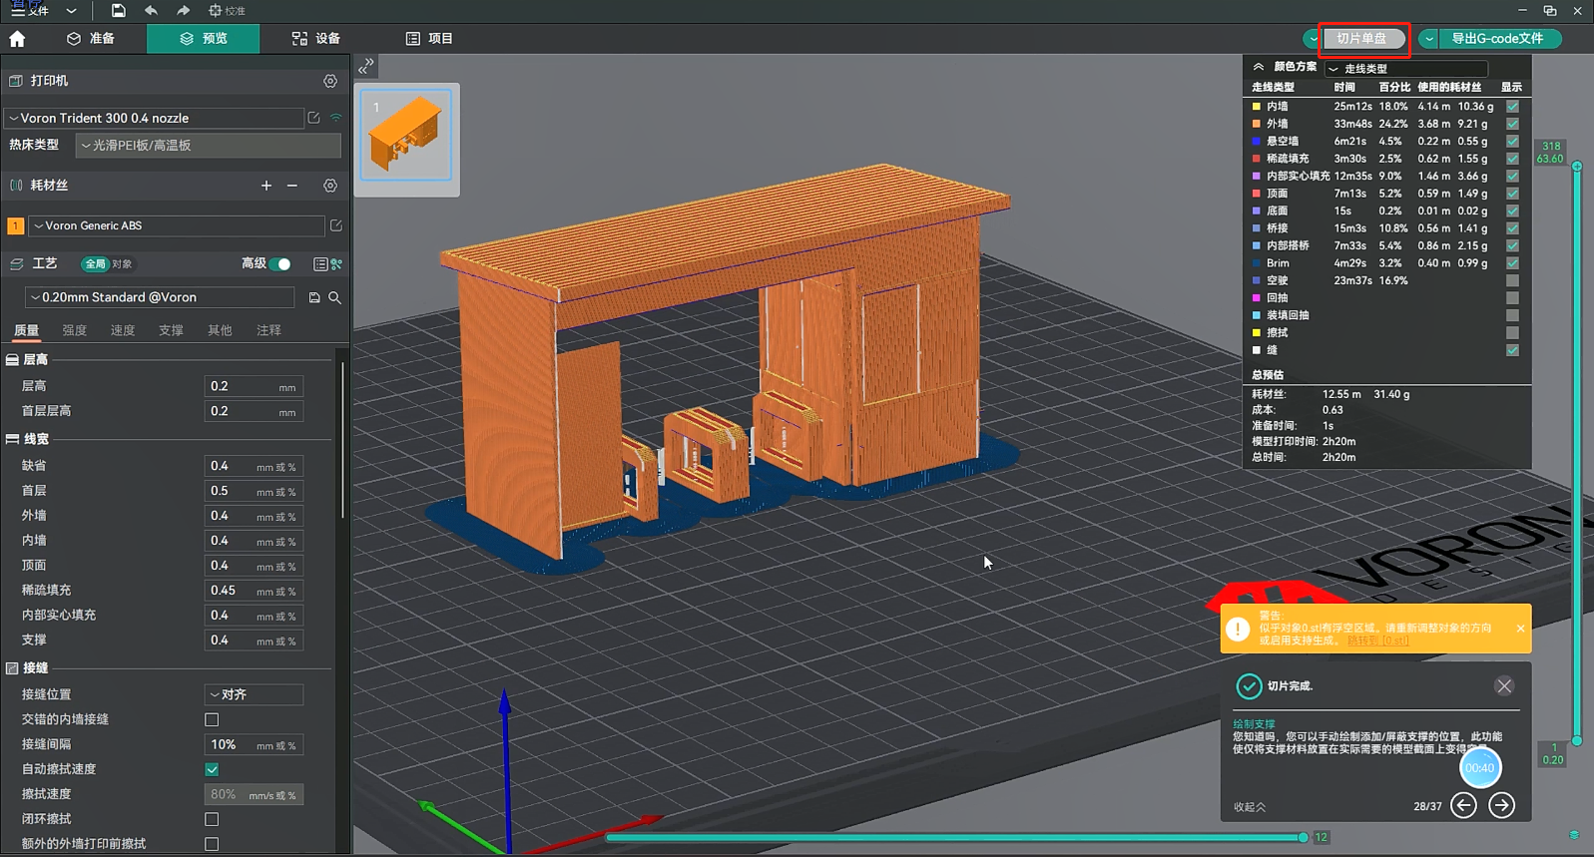Expand the 0.20mm Standard process preset list

pos(160,297)
